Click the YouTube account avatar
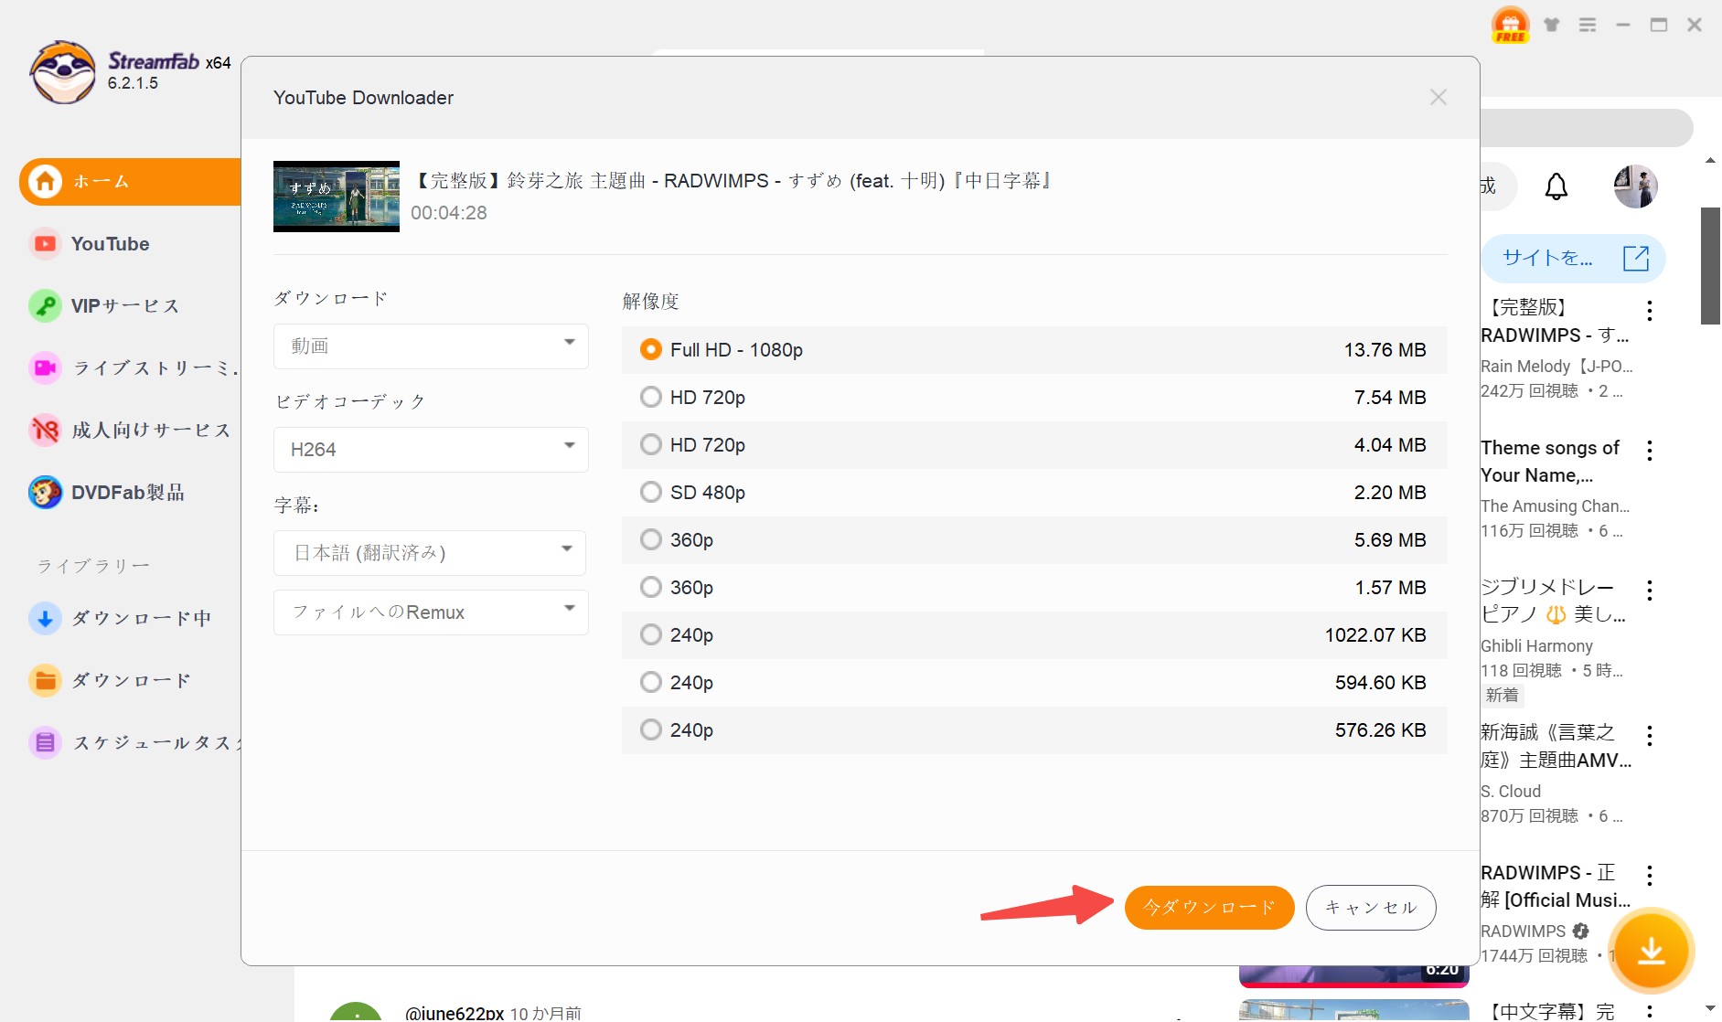 coord(1635,186)
